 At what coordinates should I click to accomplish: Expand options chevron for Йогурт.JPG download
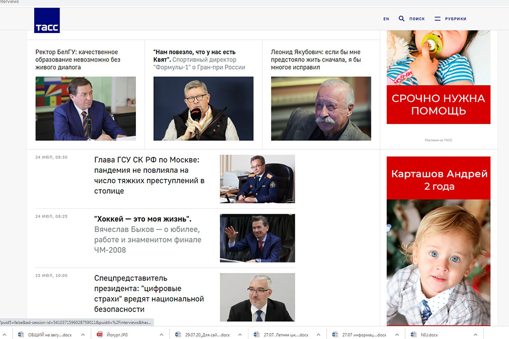point(161,334)
